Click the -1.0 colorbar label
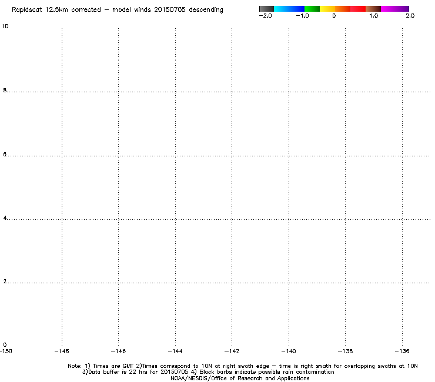The width and height of the screenshot is (435, 382). point(302,16)
